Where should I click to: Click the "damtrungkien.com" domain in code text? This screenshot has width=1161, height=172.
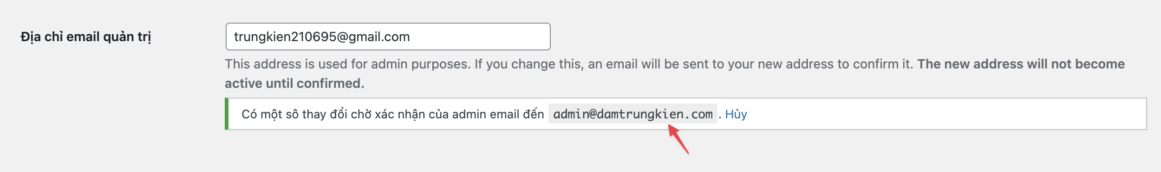pyautogui.click(x=654, y=114)
